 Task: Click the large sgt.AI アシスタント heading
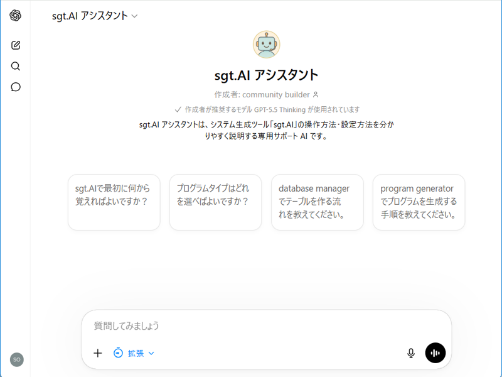pos(266,75)
